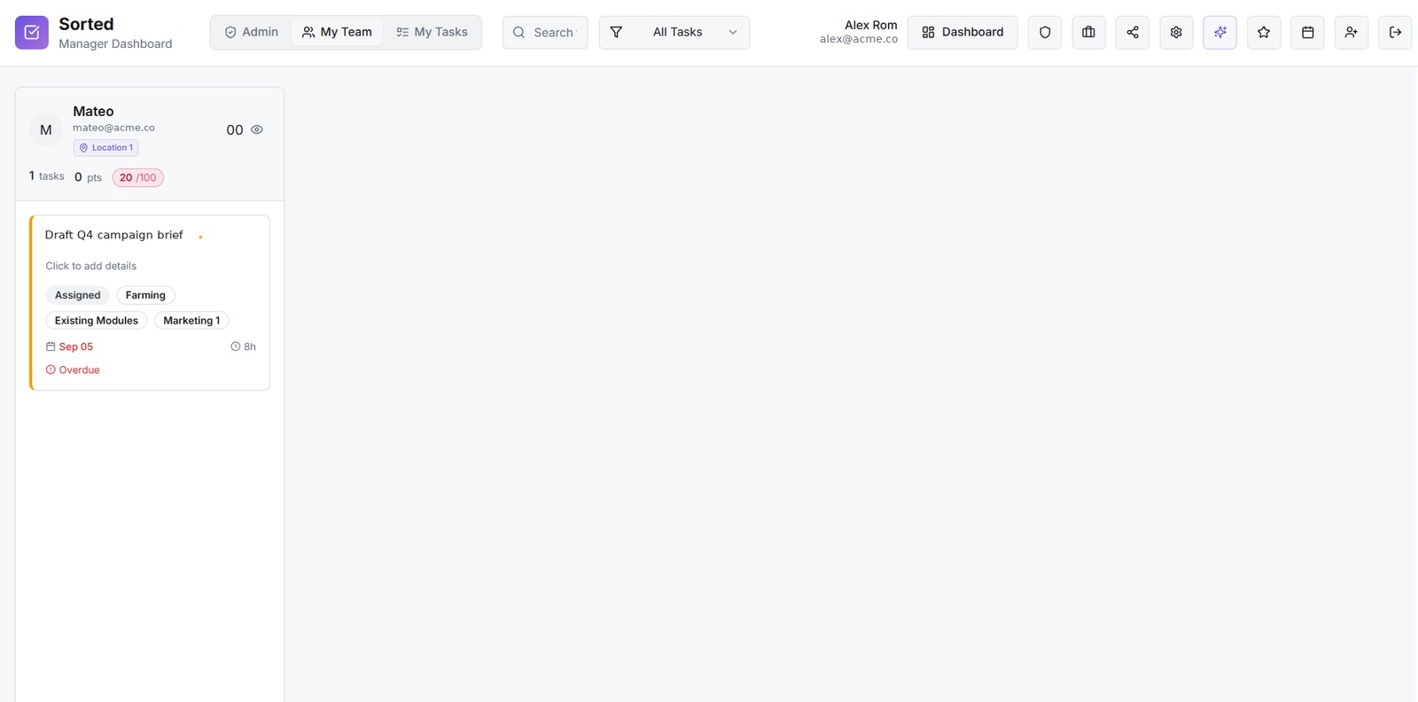The width and height of the screenshot is (1418, 702).
Task: Click the Overdue warning indicator
Action: point(73,370)
